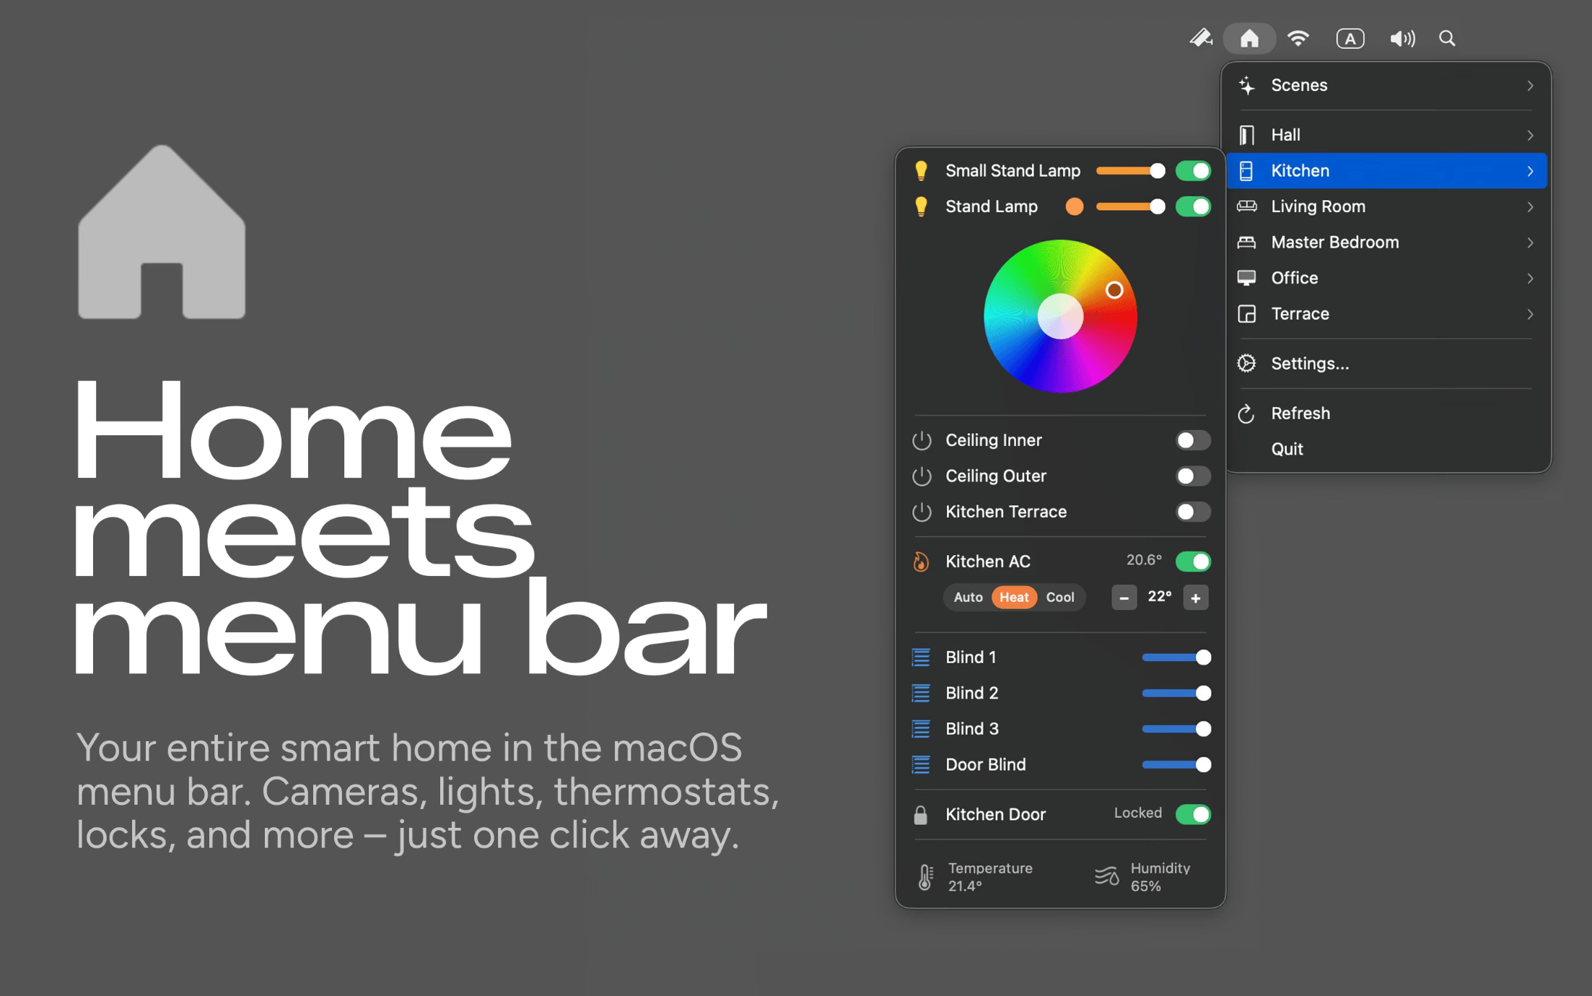Click the volume speaker icon
The width and height of the screenshot is (1592, 996).
(1401, 38)
